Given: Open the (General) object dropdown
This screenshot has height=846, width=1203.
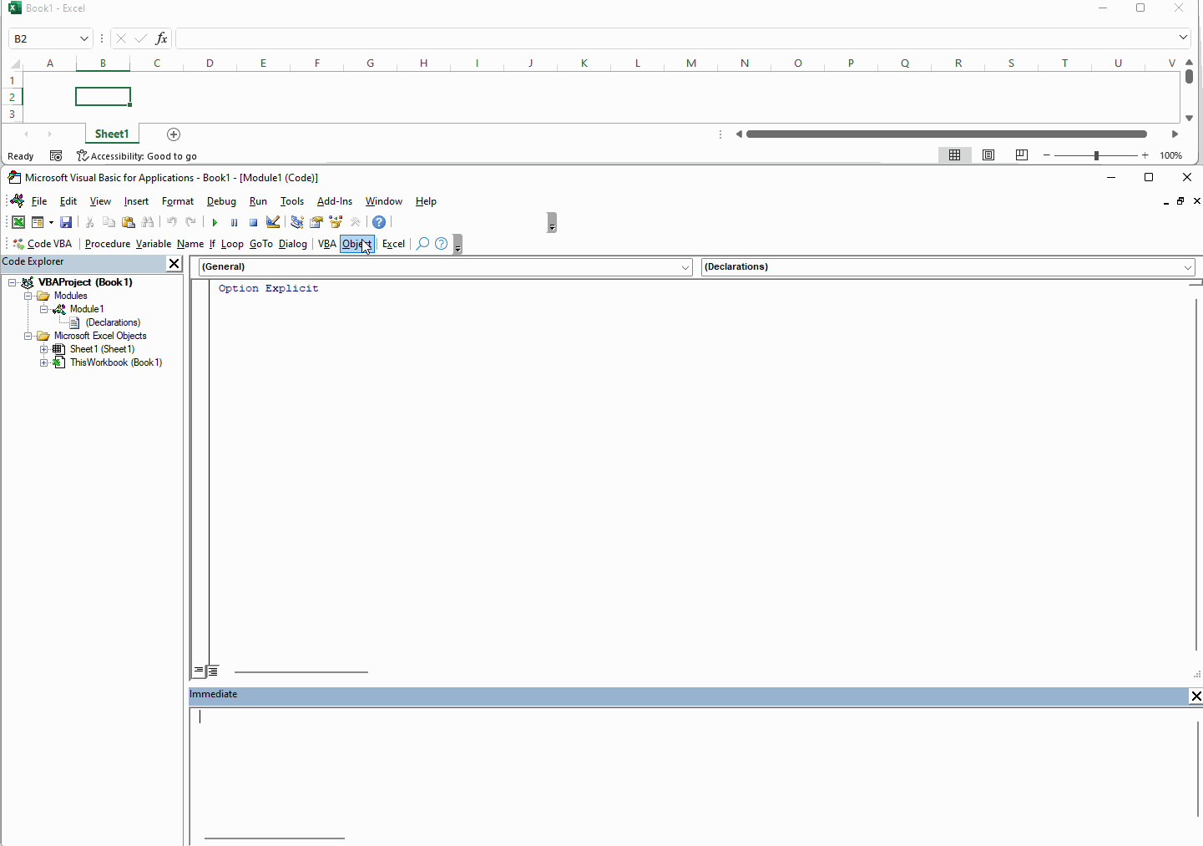Looking at the screenshot, I should coord(685,267).
